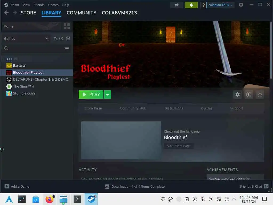
Task: Expand hidden system tray icons
Action: (234, 199)
